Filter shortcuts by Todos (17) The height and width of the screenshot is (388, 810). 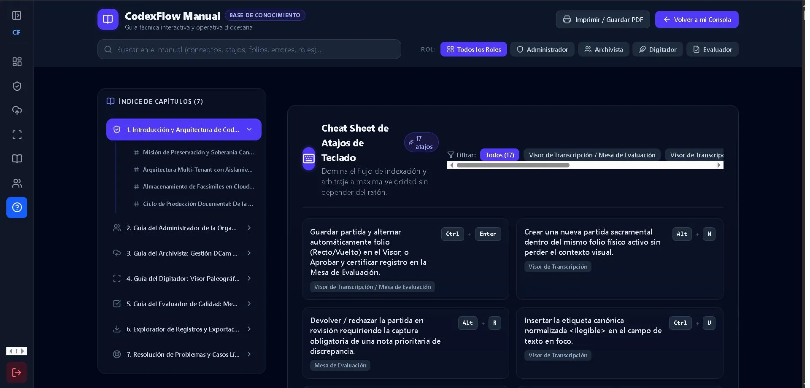tap(499, 155)
